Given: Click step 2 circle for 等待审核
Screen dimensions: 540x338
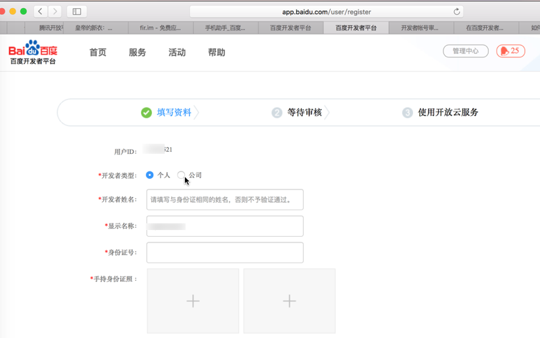Looking at the screenshot, I should coord(277,113).
